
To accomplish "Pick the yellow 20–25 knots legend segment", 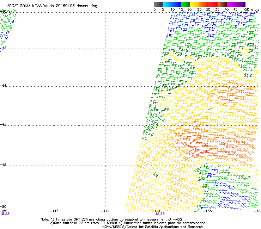I will [195, 4].
